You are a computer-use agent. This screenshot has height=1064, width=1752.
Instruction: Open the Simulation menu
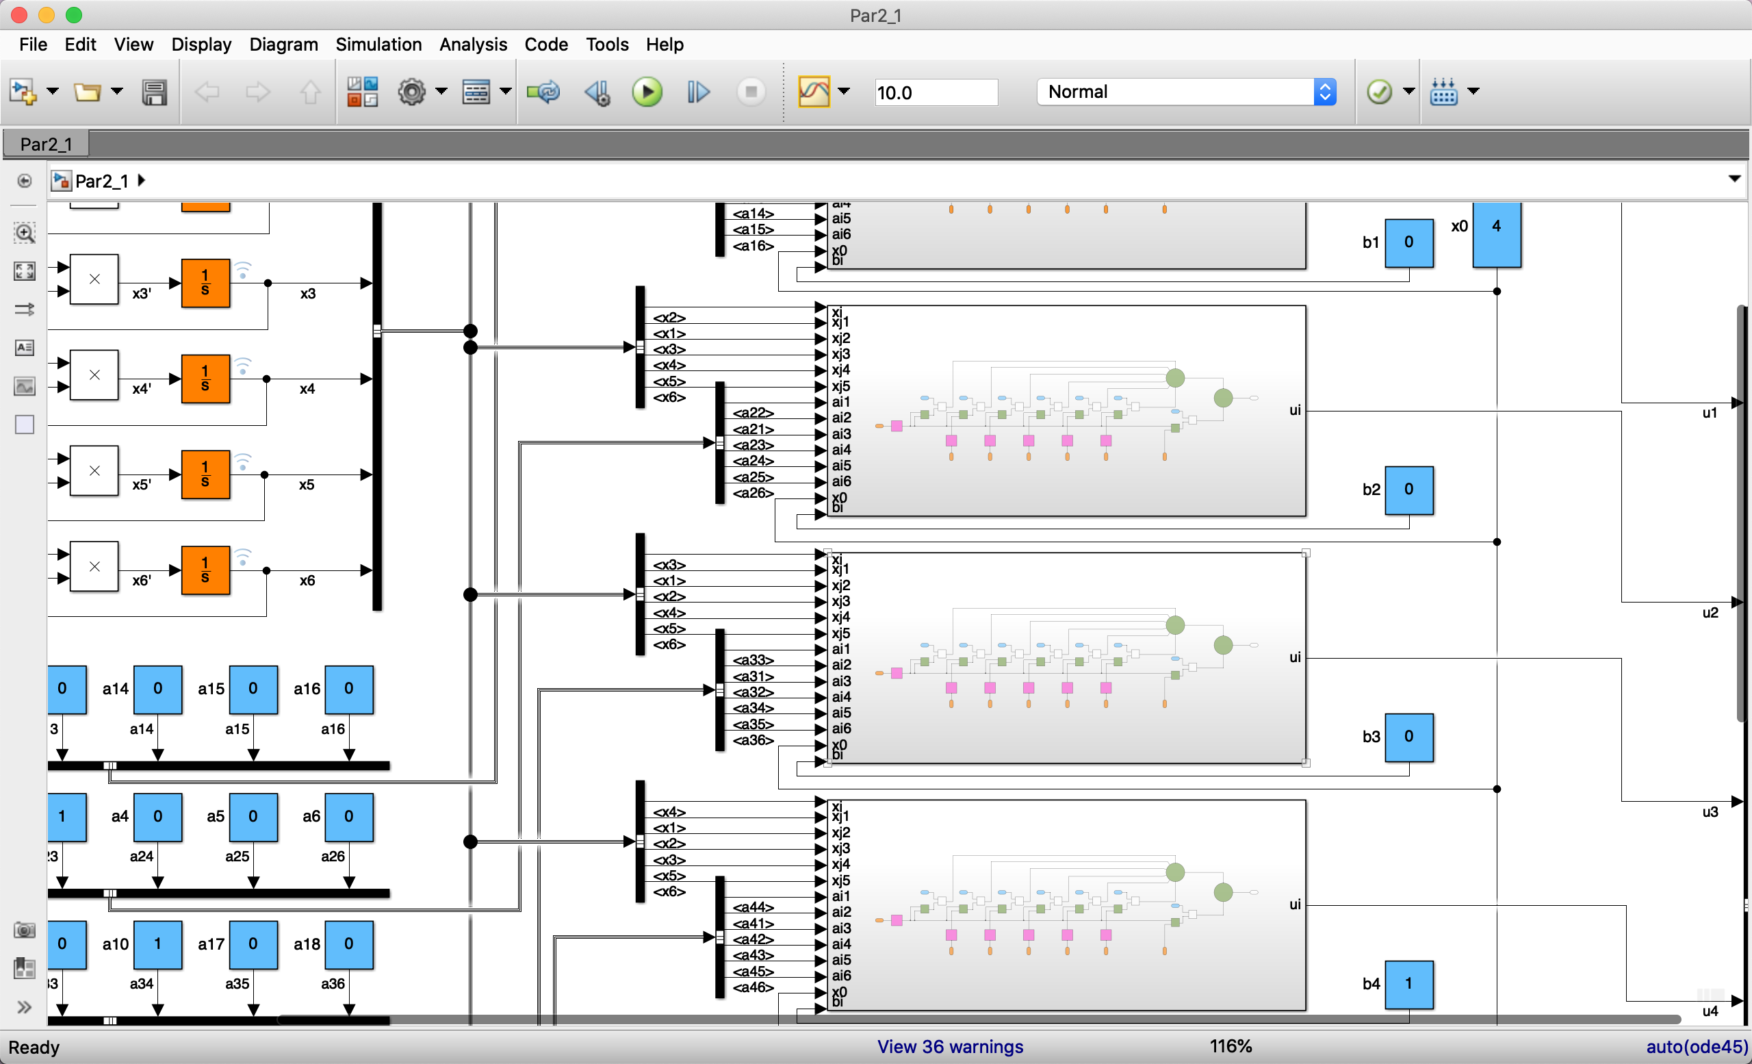[378, 44]
